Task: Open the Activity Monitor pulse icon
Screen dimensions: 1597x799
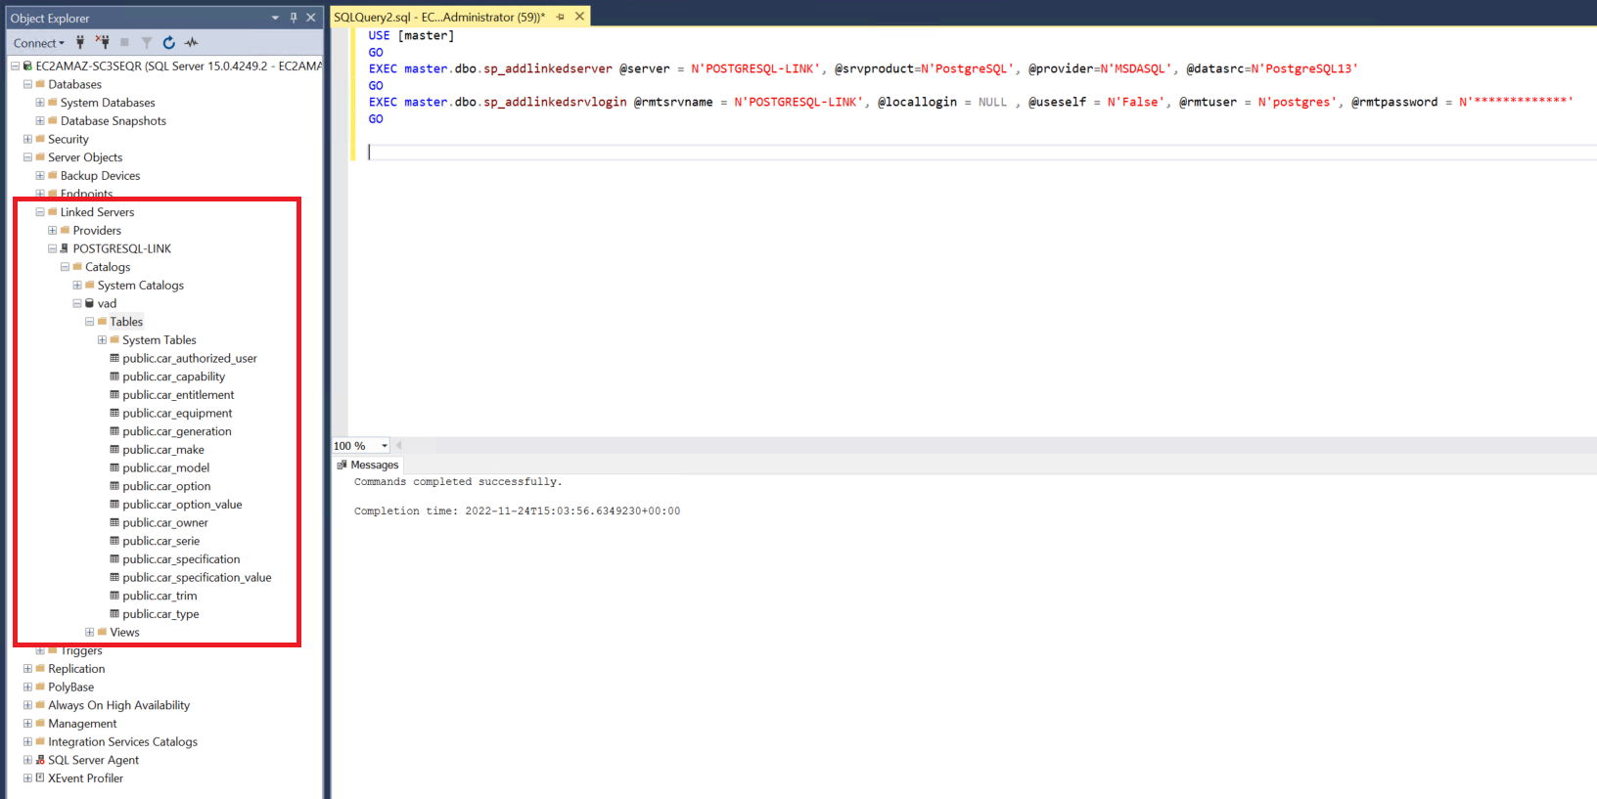Action: [x=192, y=42]
